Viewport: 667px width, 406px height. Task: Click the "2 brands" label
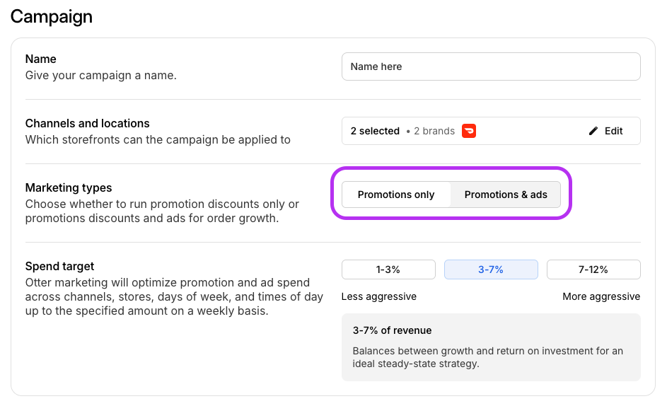coord(434,131)
